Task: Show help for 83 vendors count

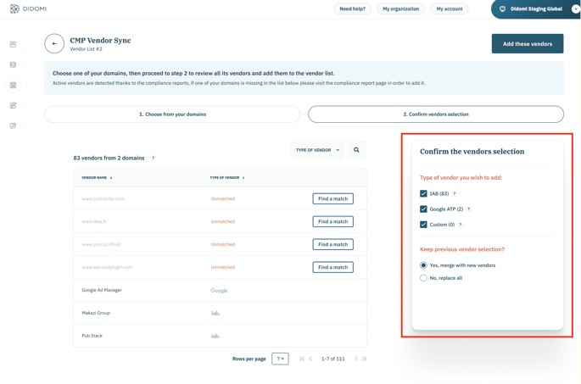Action: point(153,159)
